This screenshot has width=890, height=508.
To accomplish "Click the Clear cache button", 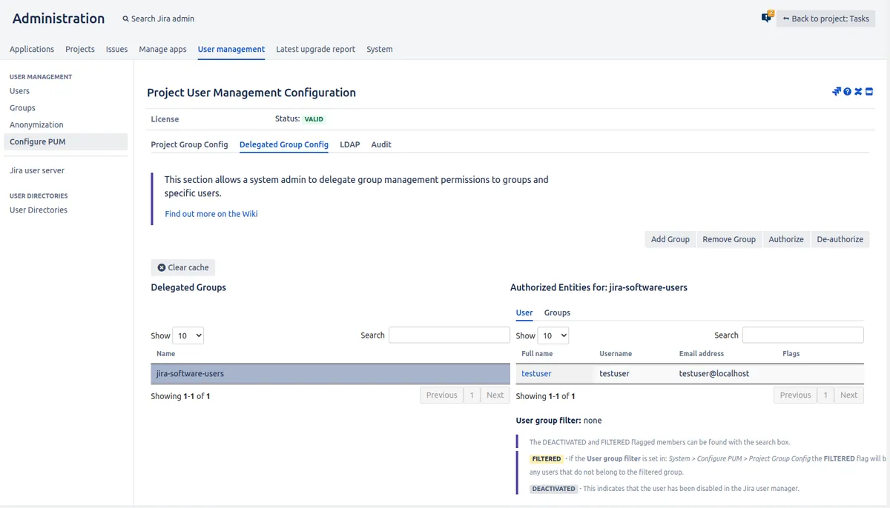I will (183, 267).
